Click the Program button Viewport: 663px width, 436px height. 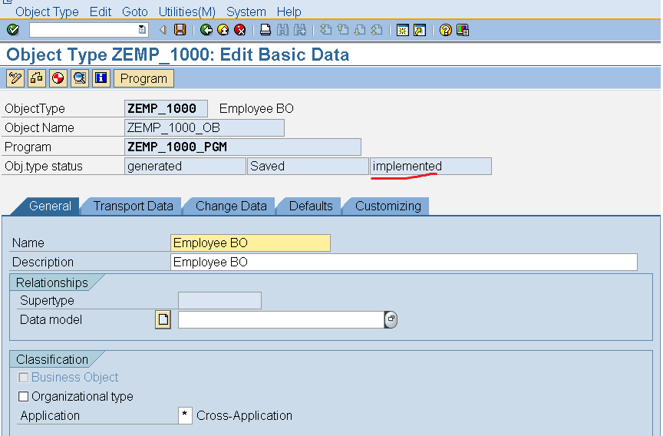143,78
